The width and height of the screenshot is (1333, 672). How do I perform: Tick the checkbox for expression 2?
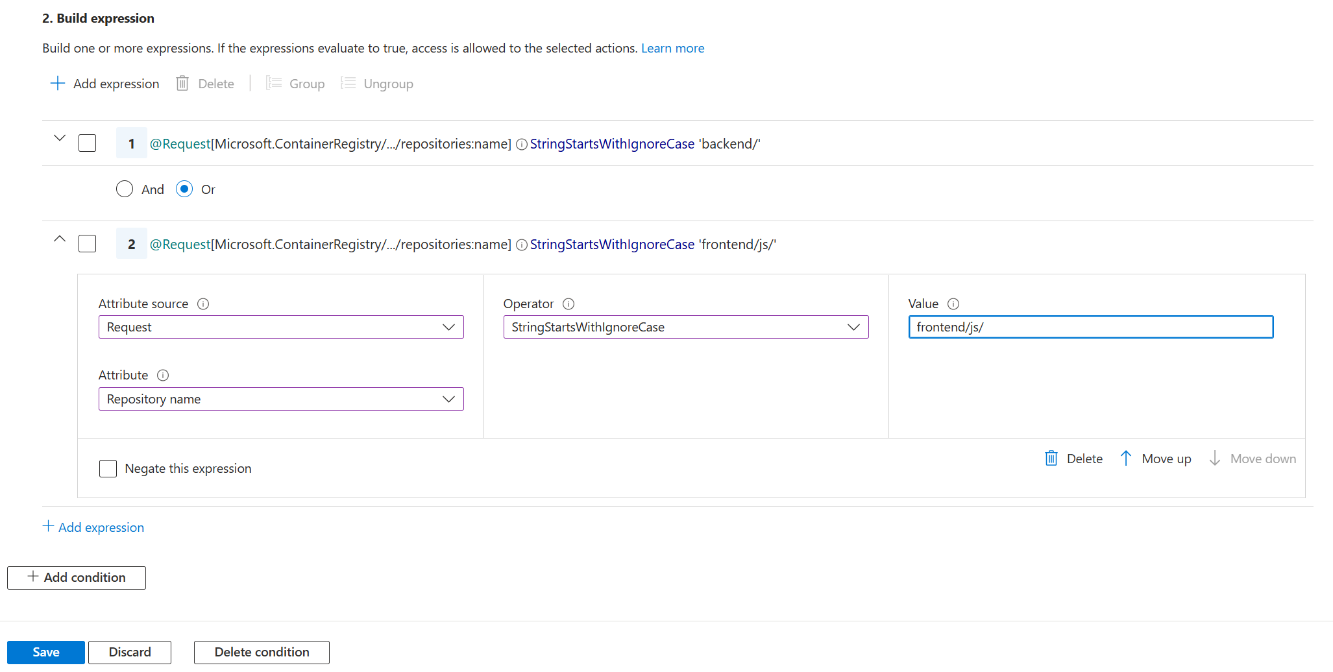click(88, 244)
